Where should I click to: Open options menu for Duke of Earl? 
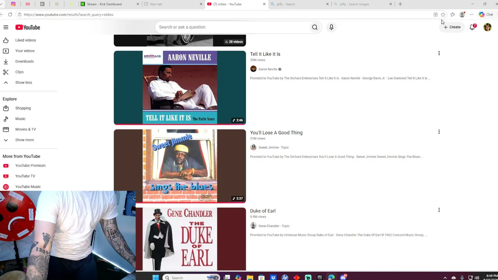point(439,210)
